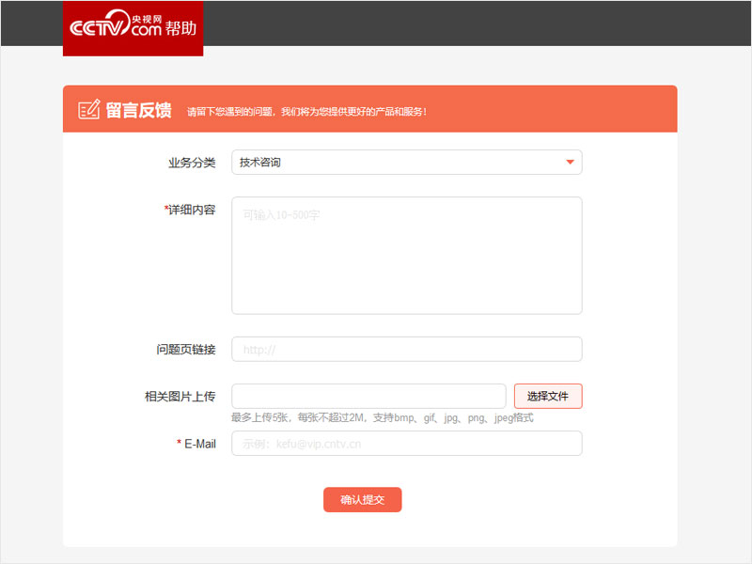Click the image upload filename box
Viewport: 752px width, 564px height.
371,396
